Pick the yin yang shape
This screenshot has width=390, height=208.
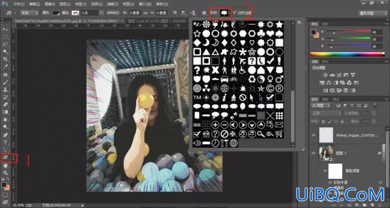coord(261,79)
